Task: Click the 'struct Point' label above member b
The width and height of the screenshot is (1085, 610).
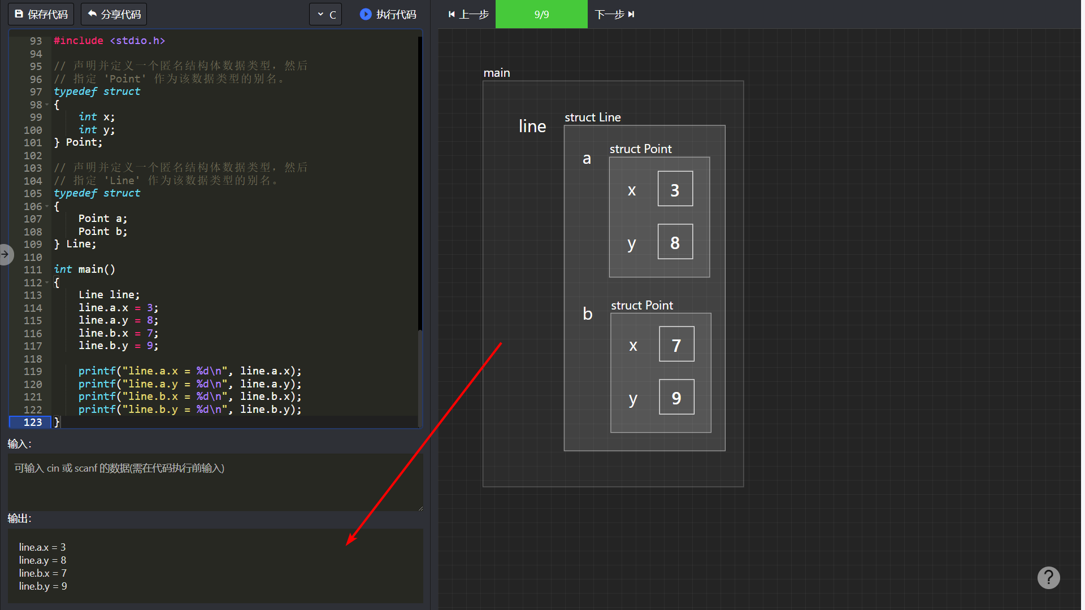Action: (642, 306)
